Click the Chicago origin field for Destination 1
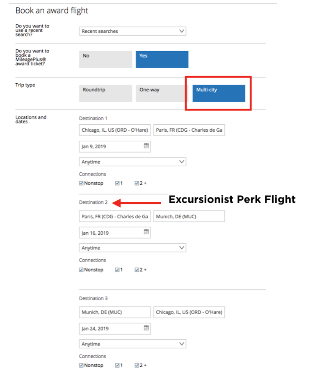 (x=114, y=130)
